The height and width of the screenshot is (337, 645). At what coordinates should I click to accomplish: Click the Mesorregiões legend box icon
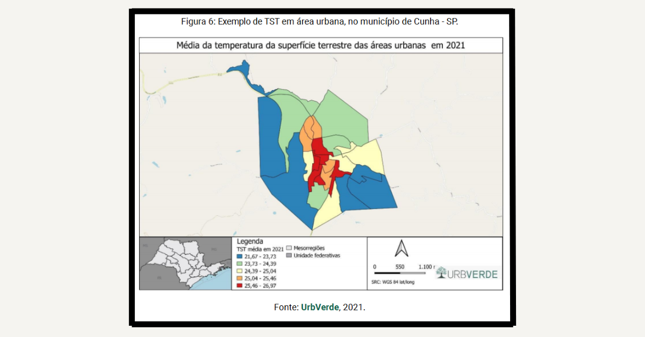[x=289, y=248]
